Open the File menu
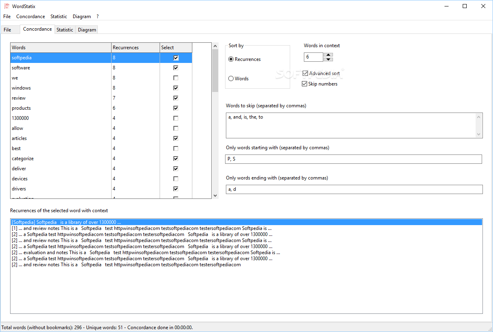Screen dimensions: 493x332 coord(7,17)
